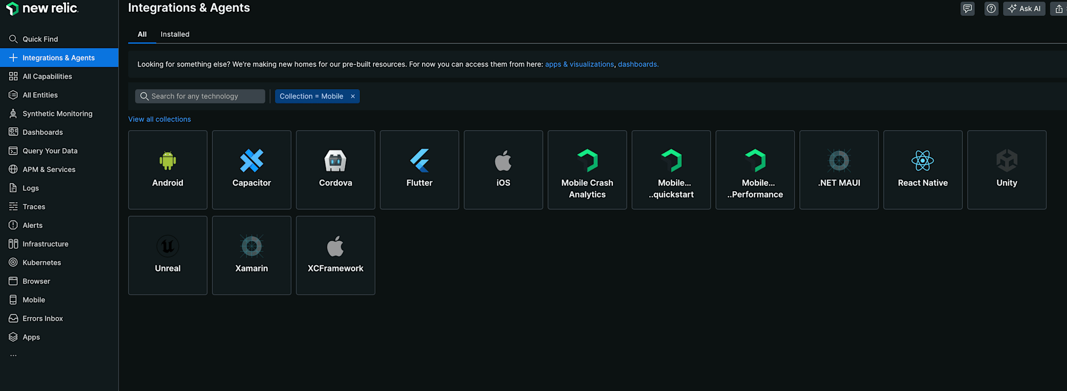Open Apps in the sidebar

coord(59,337)
